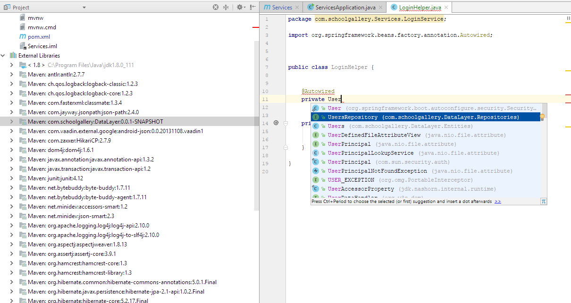Expand Maven: com.fasterxml:classmate:1.3.4
This screenshot has width=571, height=303.
click(x=12, y=103)
